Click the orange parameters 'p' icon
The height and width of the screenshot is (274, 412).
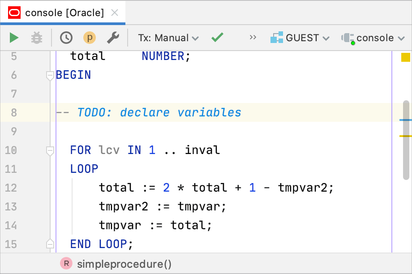click(90, 38)
